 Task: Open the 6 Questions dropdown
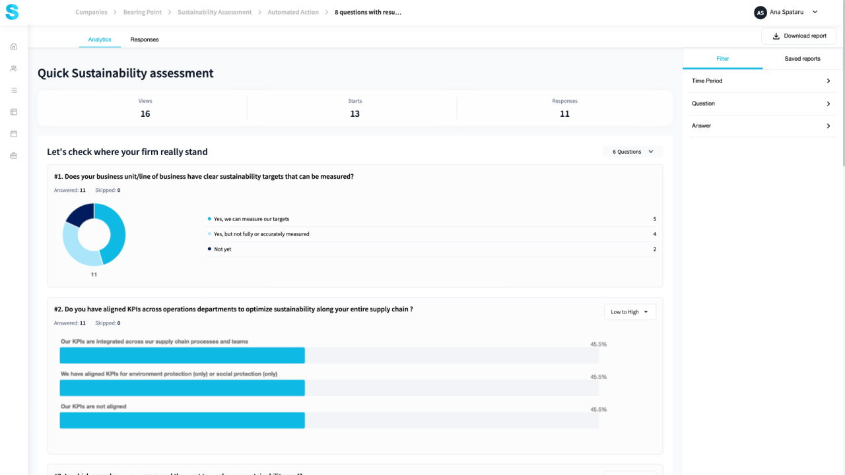(632, 152)
